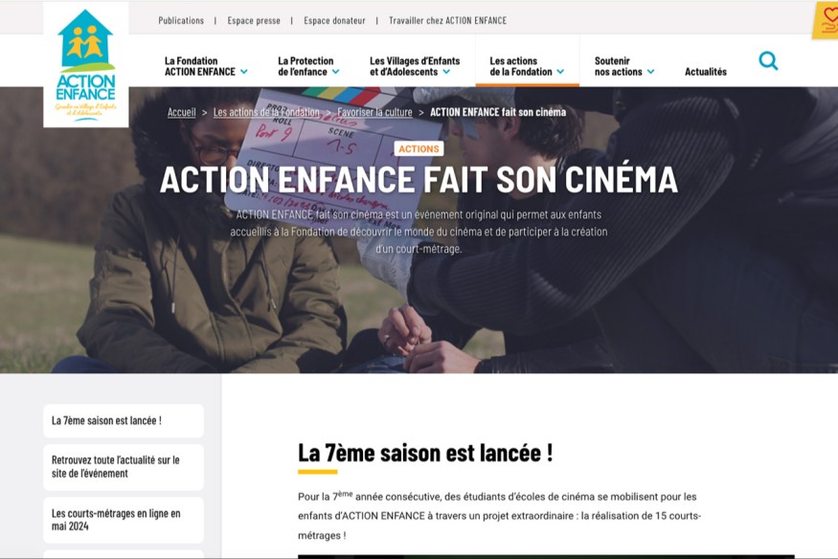Click the orange ACTIONS tag badge

419,149
